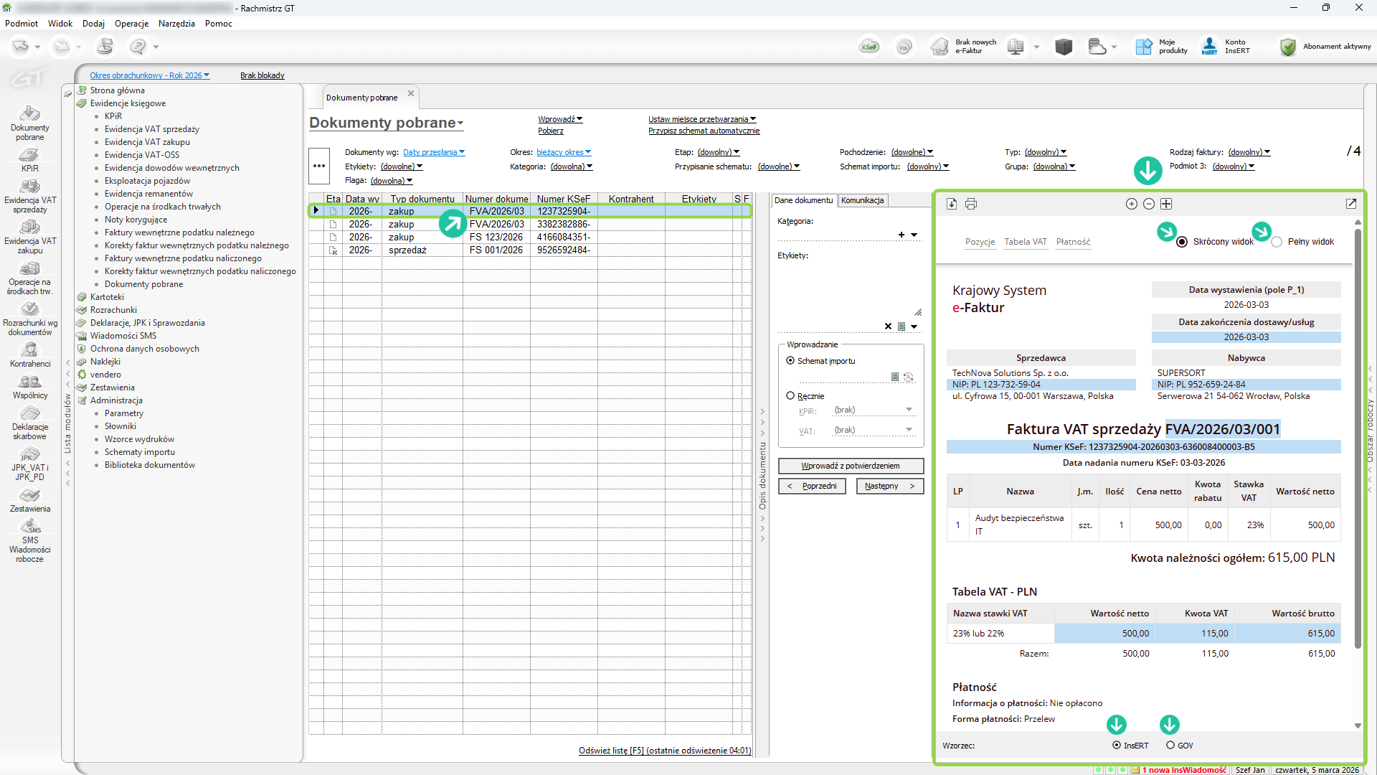The width and height of the screenshot is (1377, 775).
Task: Click the print icon in invoice preview
Action: (x=971, y=204)
